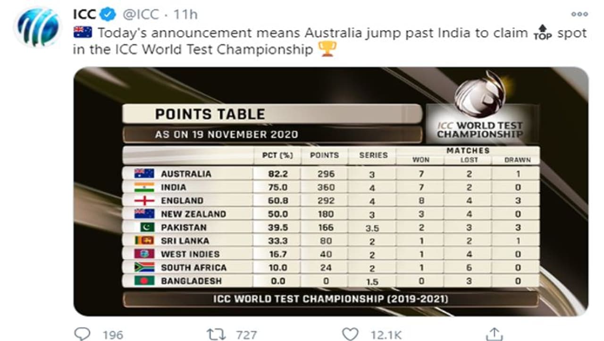Open the points table image
The width and height of the screenshot is (604, 341).
pyautogui.click(x=330, y=191)
